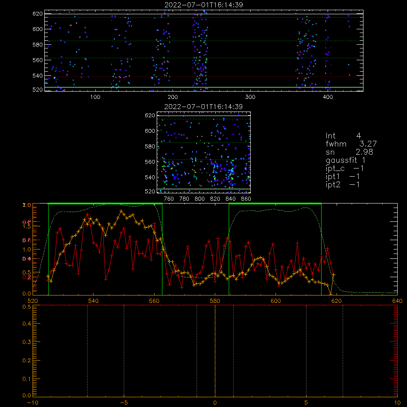Click x-axis tick 620 in profile plot
The width and height of the screenshot is (407, 407).
(337, 301)
